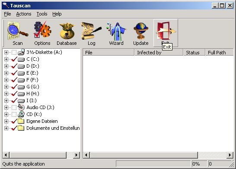This screenshot has width=236, height=169.
Task: Uncheck the C (C:) drive checkmark
Action: pyautogui.click(x=14, y=59)
